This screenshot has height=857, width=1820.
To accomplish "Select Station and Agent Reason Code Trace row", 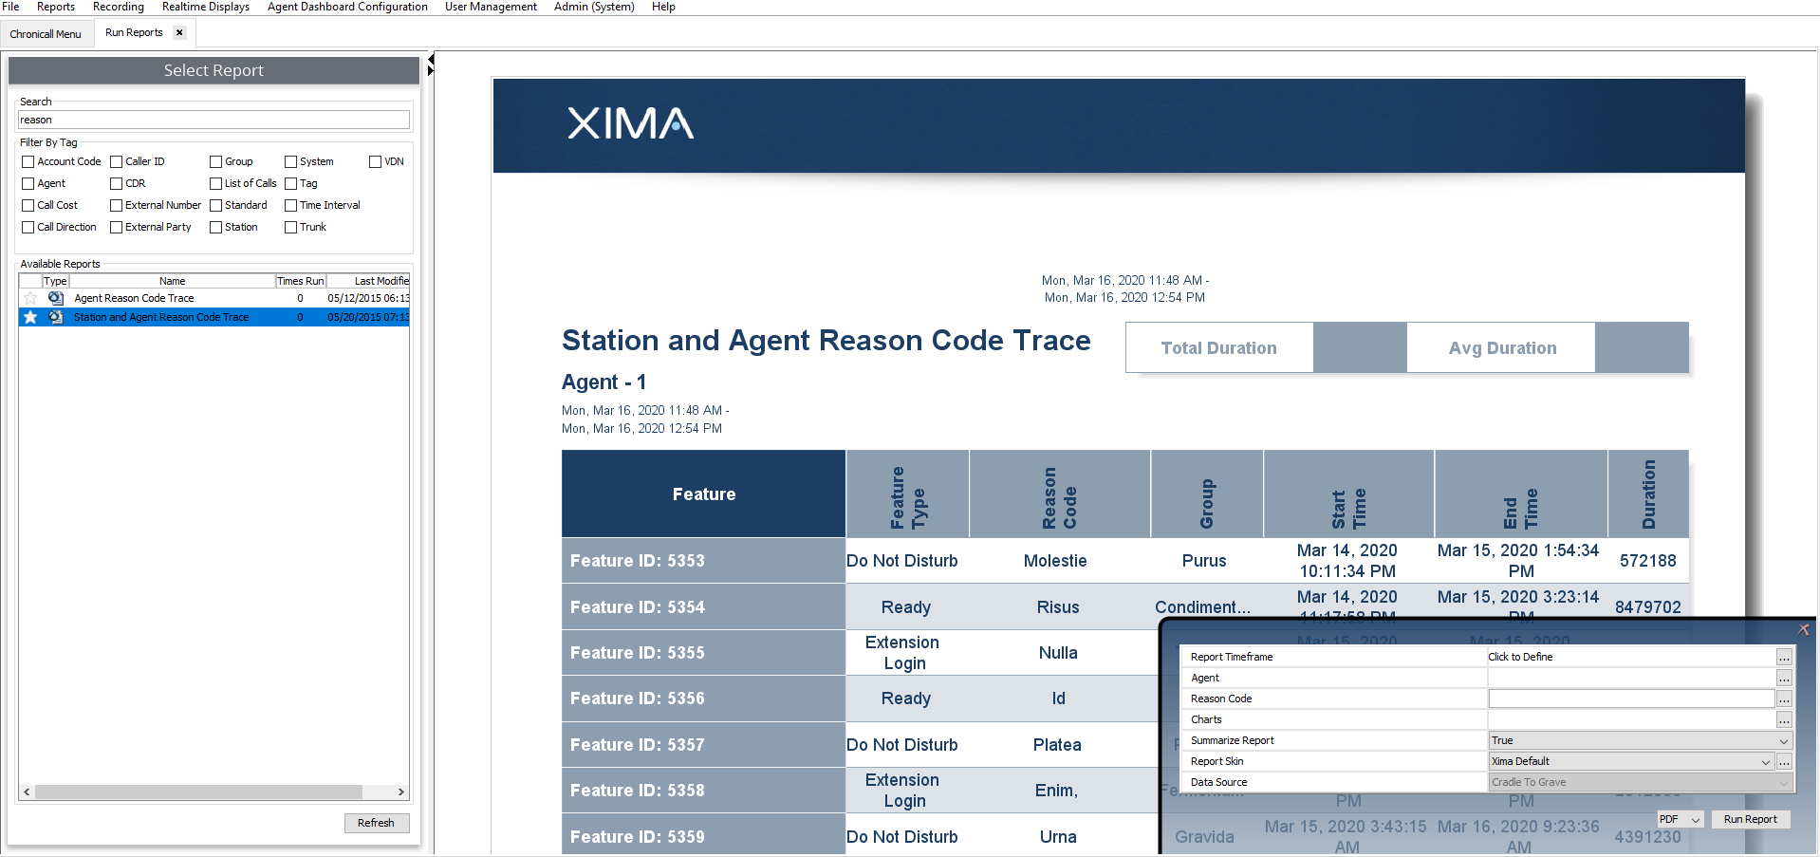I will coord(214,317).
